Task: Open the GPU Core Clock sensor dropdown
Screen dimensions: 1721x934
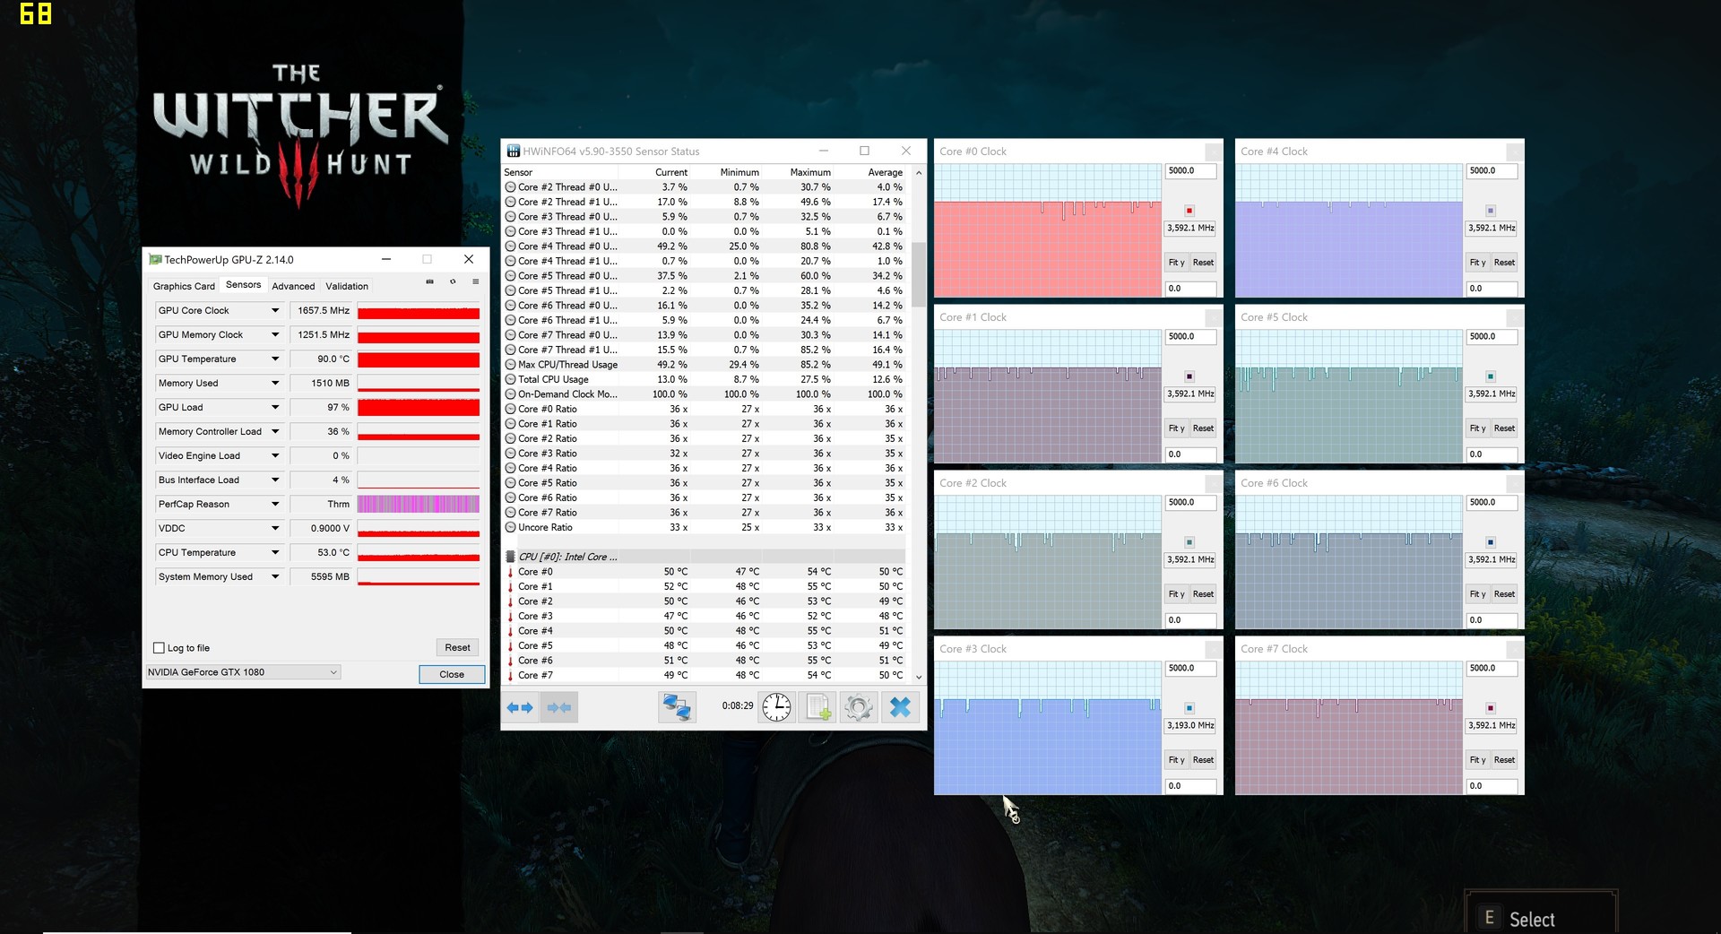Action: click(275, 310)
